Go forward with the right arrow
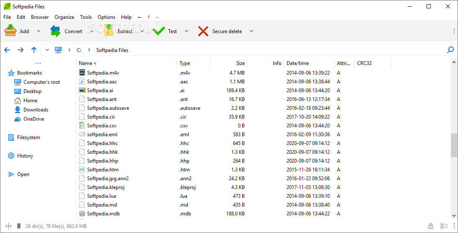 point(21,50)
